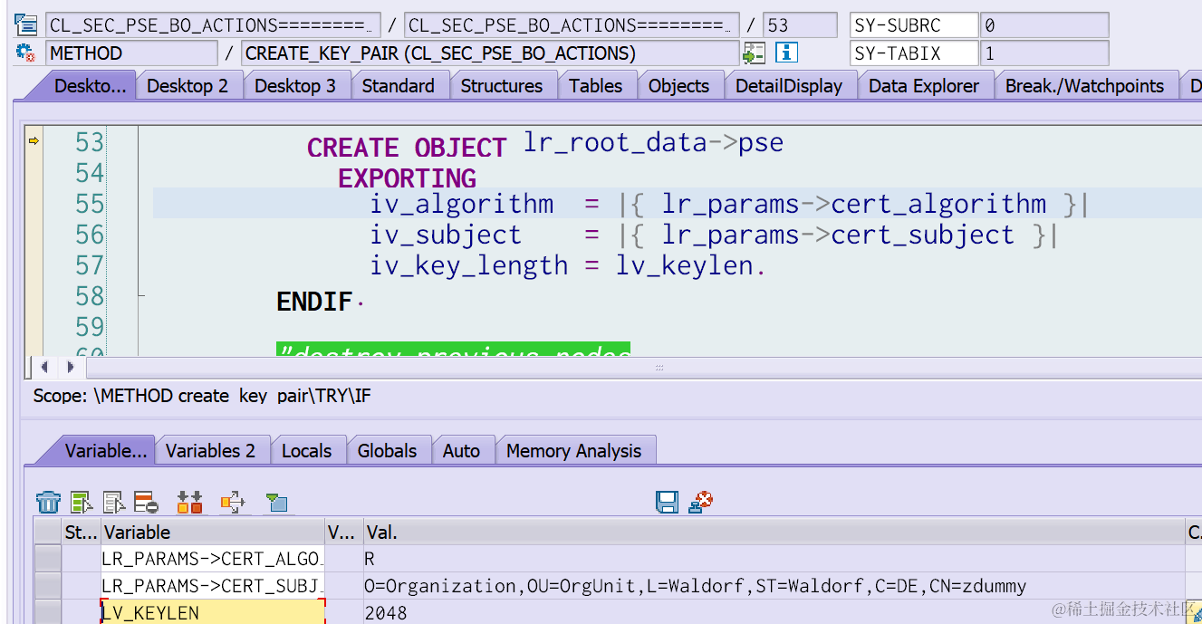Click the yellow current-line arrow at line 53
Image resolution: width=1202 pixels, height=624 pixels.
click(x=34, y=140)
